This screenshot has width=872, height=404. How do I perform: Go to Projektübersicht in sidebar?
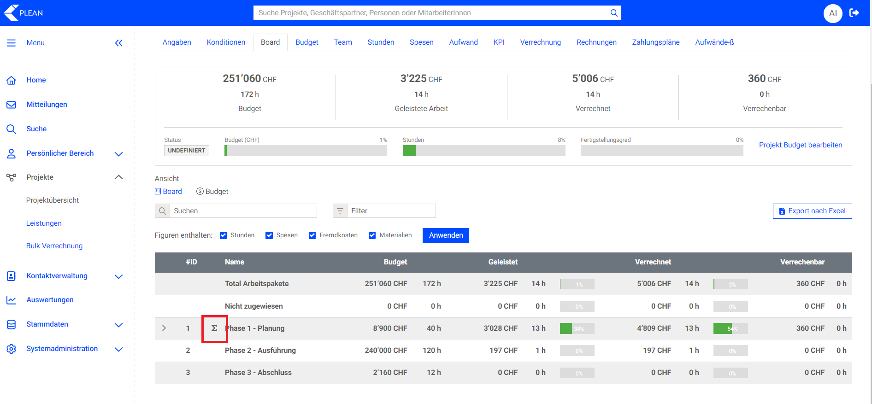[x=53, y=200]
